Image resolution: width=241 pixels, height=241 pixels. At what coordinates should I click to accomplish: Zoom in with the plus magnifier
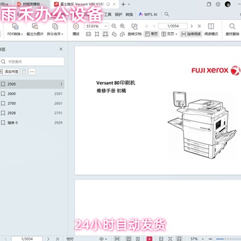click(x=122, y=26)
